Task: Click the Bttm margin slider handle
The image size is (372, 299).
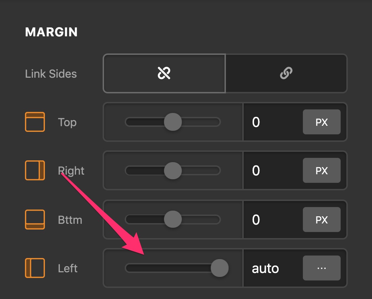Action: pos(173,219)
